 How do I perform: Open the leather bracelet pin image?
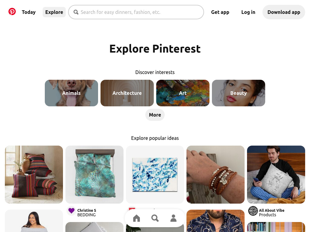[x=216, y=175]
